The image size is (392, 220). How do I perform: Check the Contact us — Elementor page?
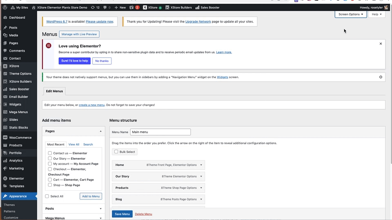click(x=50, y=153)
